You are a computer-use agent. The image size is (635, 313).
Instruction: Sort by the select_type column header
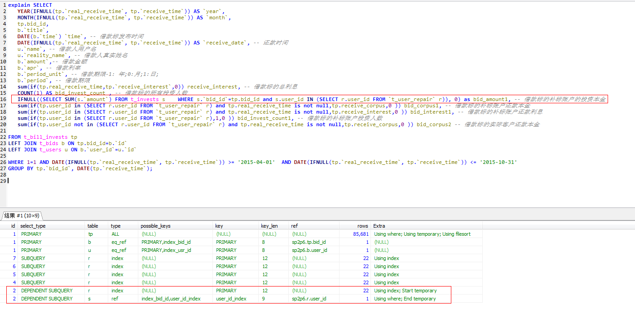click(33, 226)
